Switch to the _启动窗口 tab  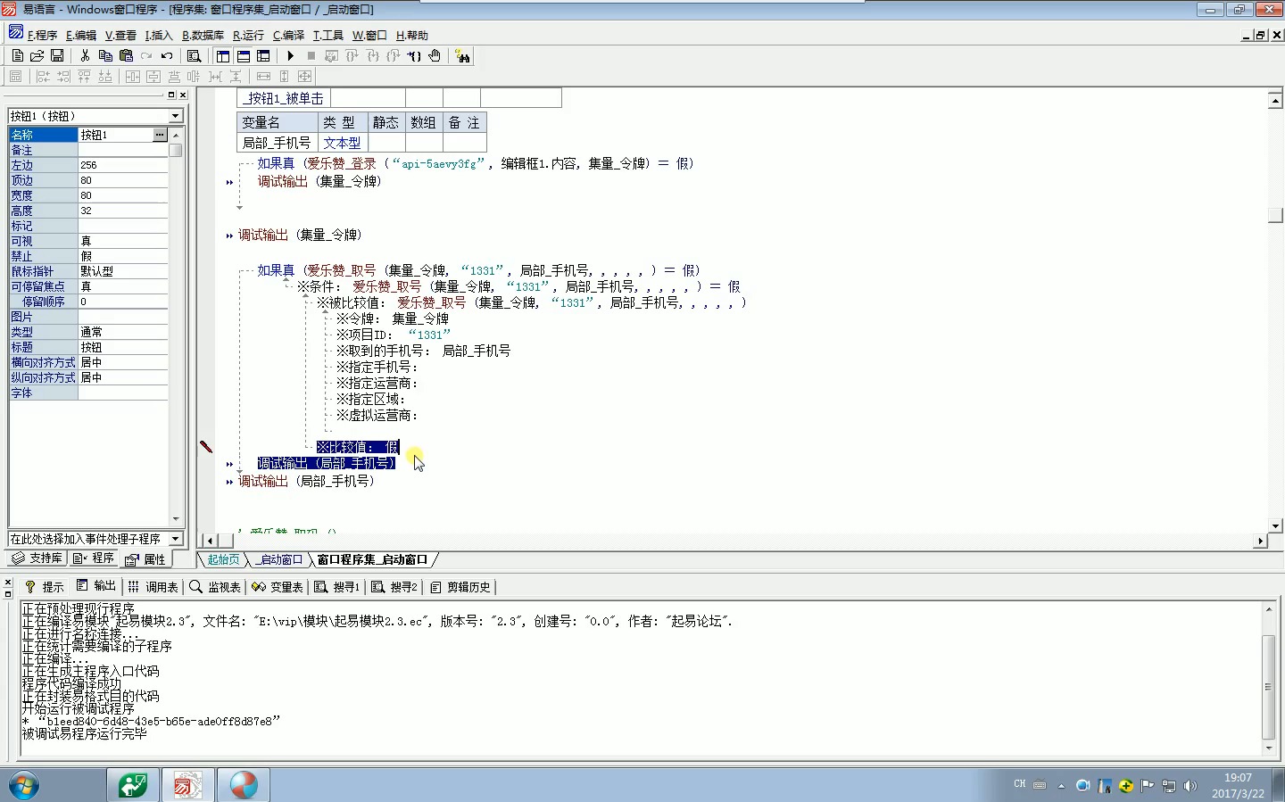(280, 559)
